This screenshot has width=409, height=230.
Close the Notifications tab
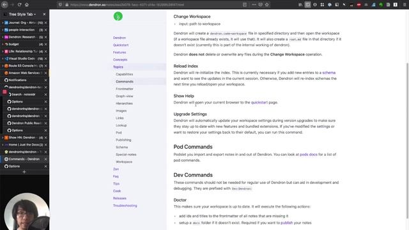coord(45,80)
